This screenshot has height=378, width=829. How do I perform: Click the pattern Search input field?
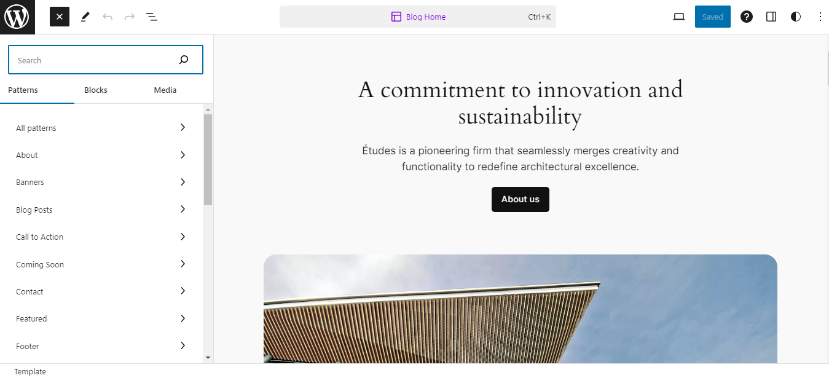coord(92,60)
